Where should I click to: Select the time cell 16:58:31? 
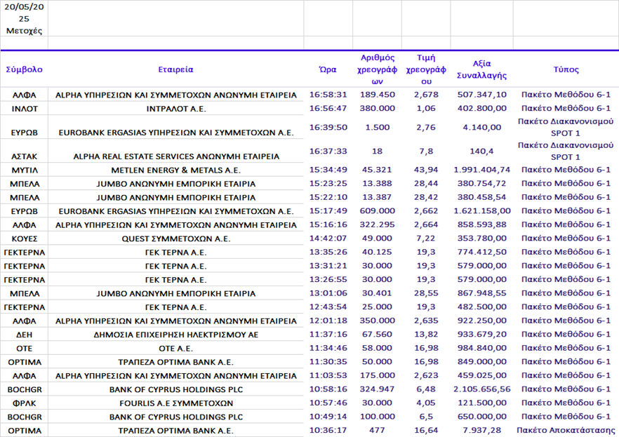point(328,95)
